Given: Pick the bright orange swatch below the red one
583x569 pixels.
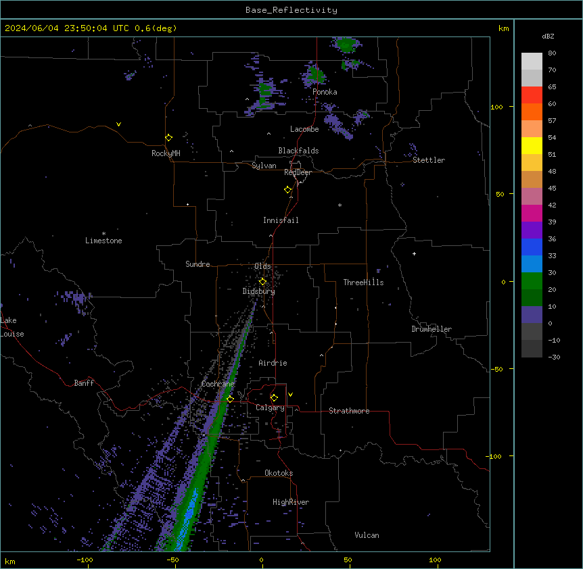Looking at the screenshot, I should pyautogui.click(x=532, y=112).
